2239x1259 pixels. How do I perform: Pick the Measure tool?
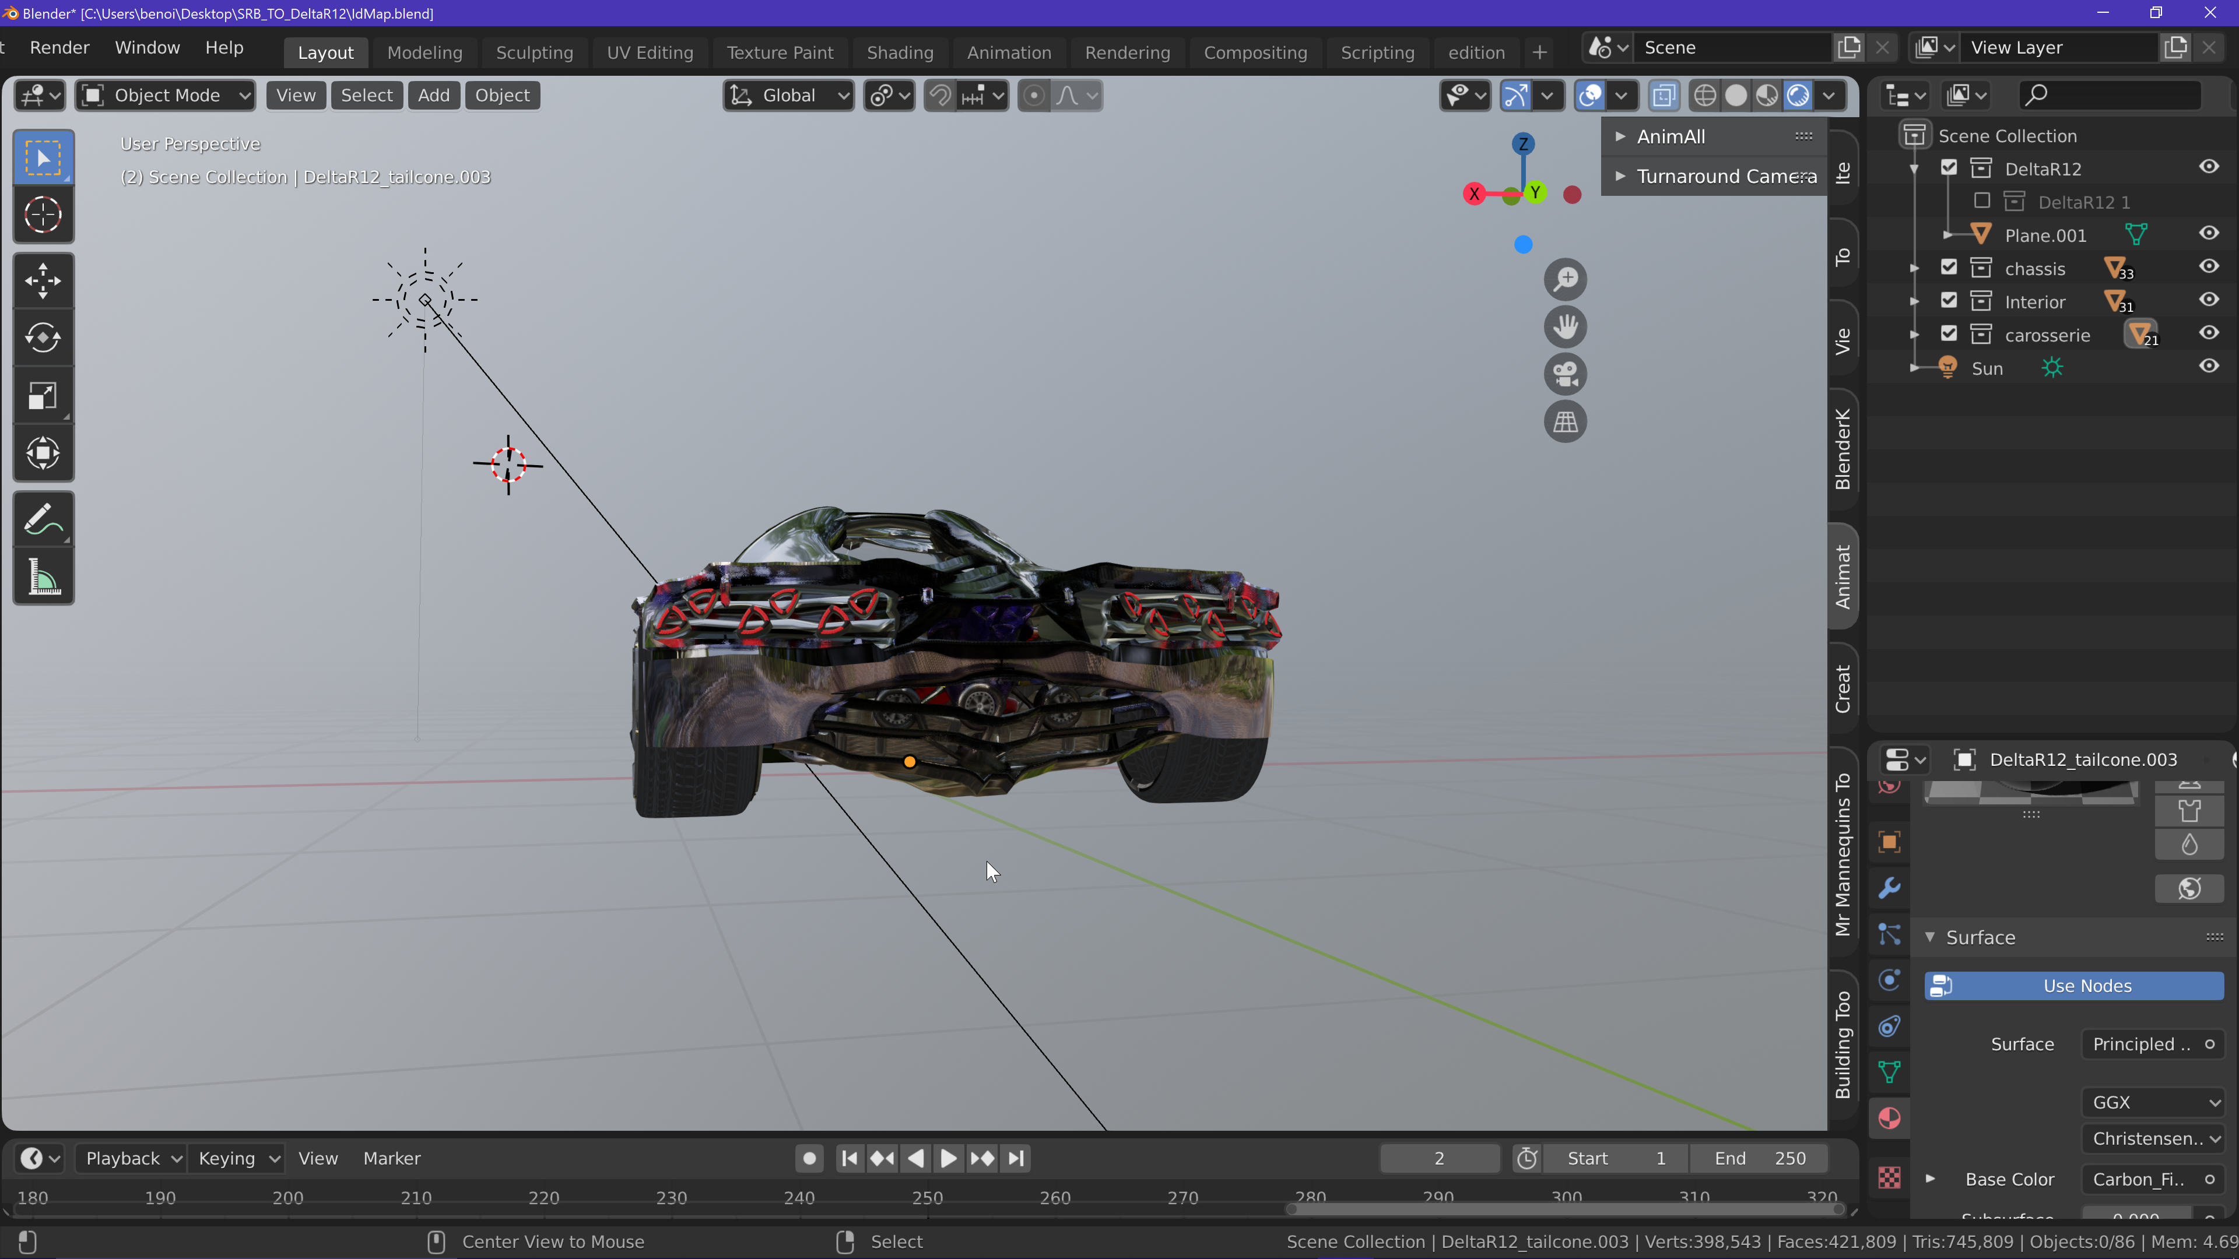click(43, 577)
